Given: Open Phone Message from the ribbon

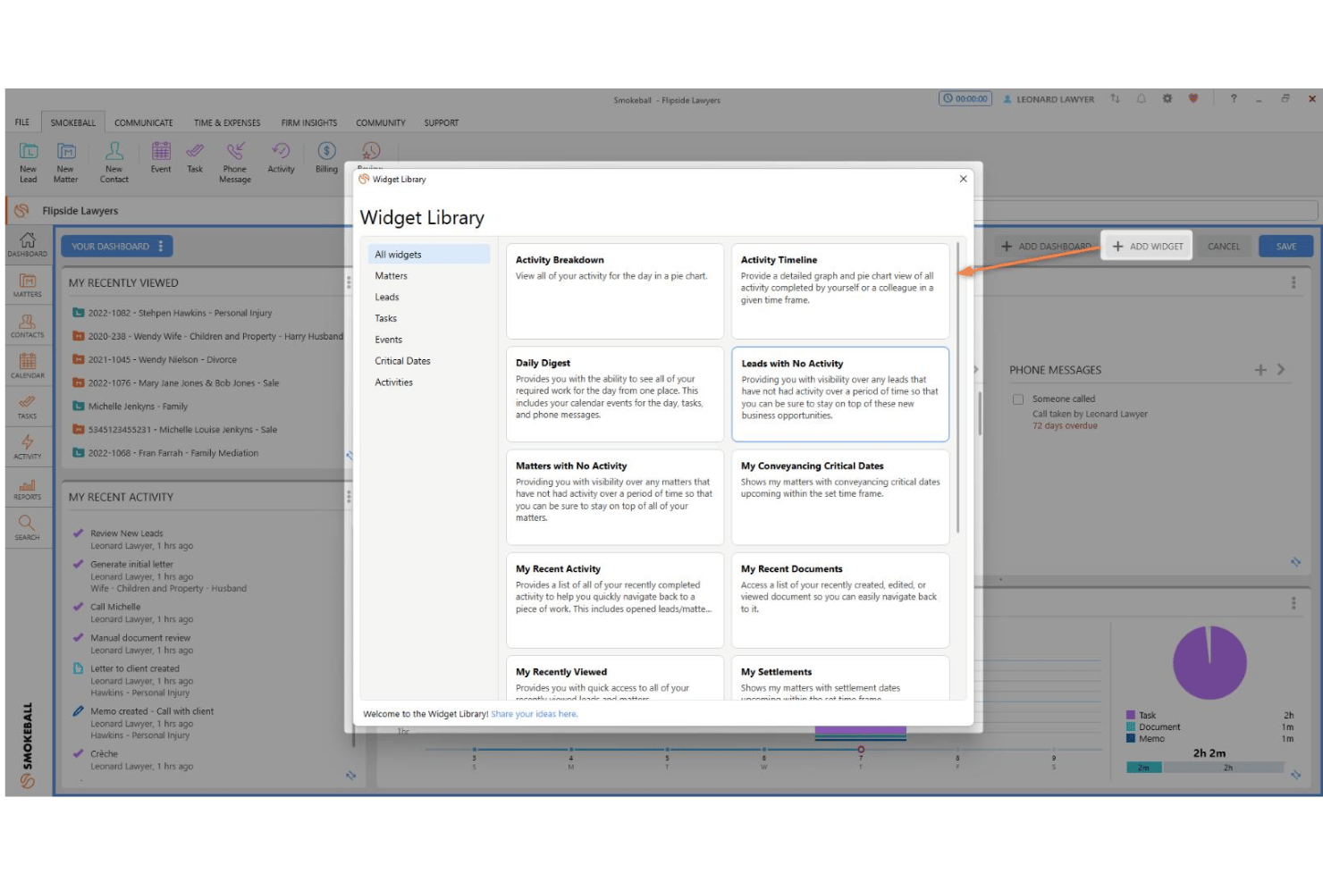Looking at the screenshot, I should tap(235, 161).
